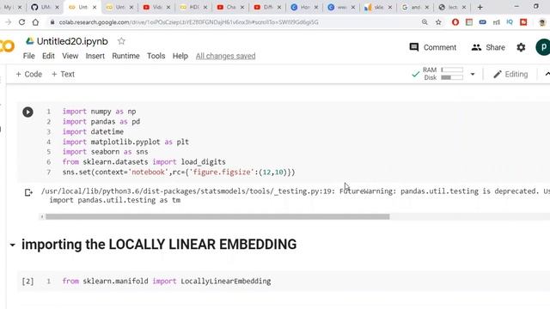Collapse the header with the caret arrow
This screenshot has height=309, width=550.
547,75
